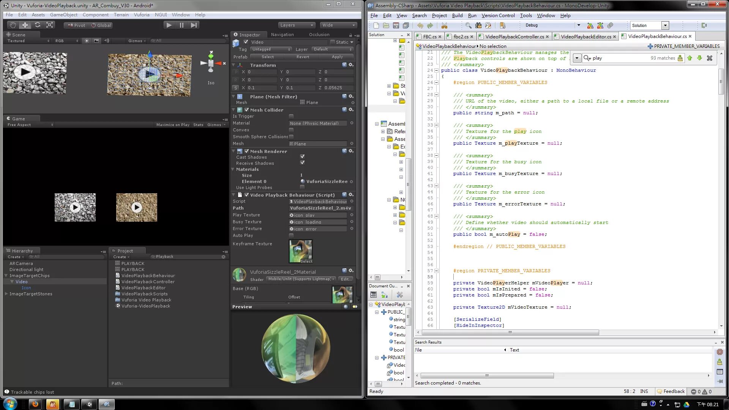
Task: Switch to the VideoPlaybackEditor.cs tab
Action: [x=585, y=37]
